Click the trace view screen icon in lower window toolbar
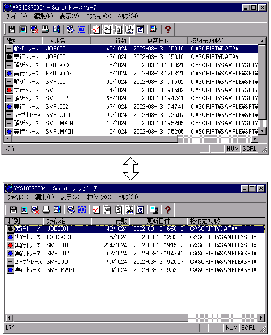Image resolution: width=271 pixels, height=335 pixels. pyautogui.click(x=24, y=210)
